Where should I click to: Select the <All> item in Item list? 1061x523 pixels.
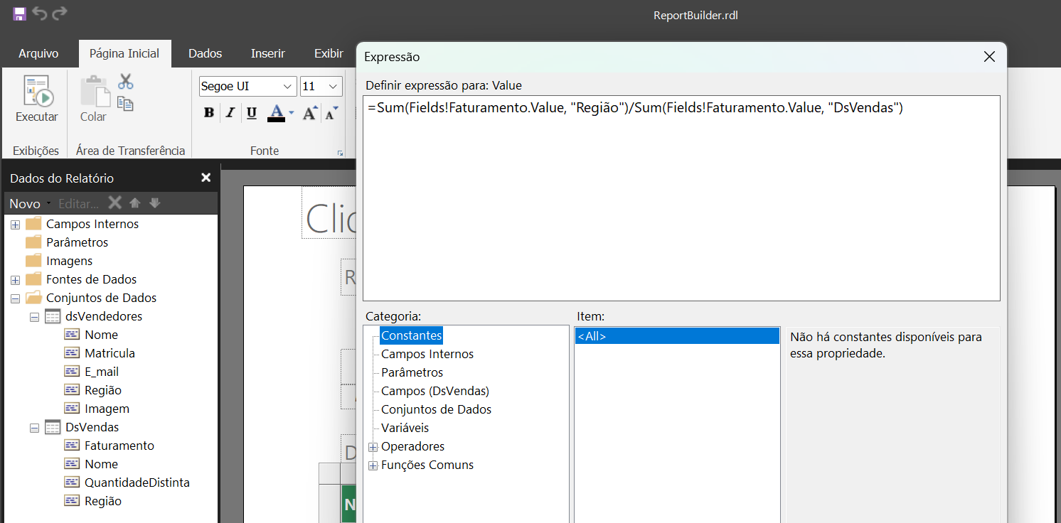(x=677, y=336)
